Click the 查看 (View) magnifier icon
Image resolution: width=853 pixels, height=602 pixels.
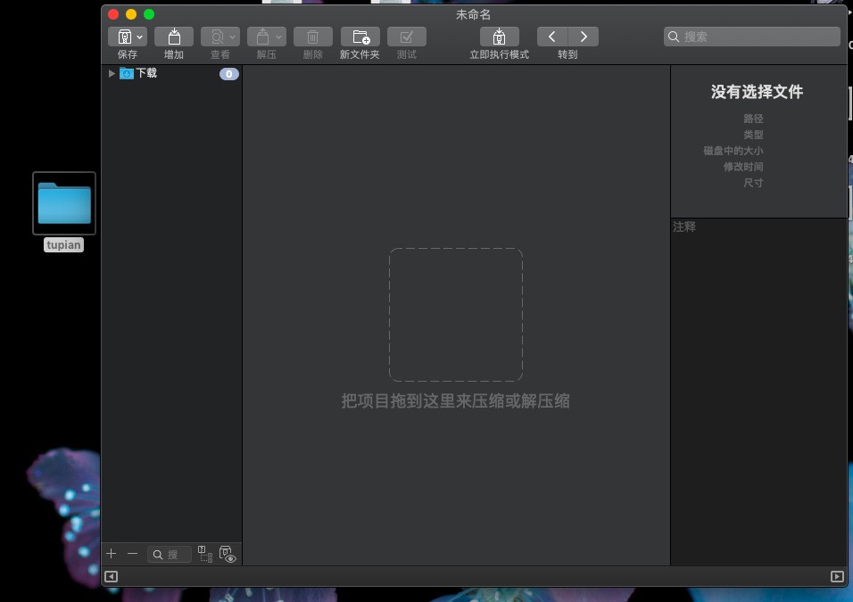point(217,37)
